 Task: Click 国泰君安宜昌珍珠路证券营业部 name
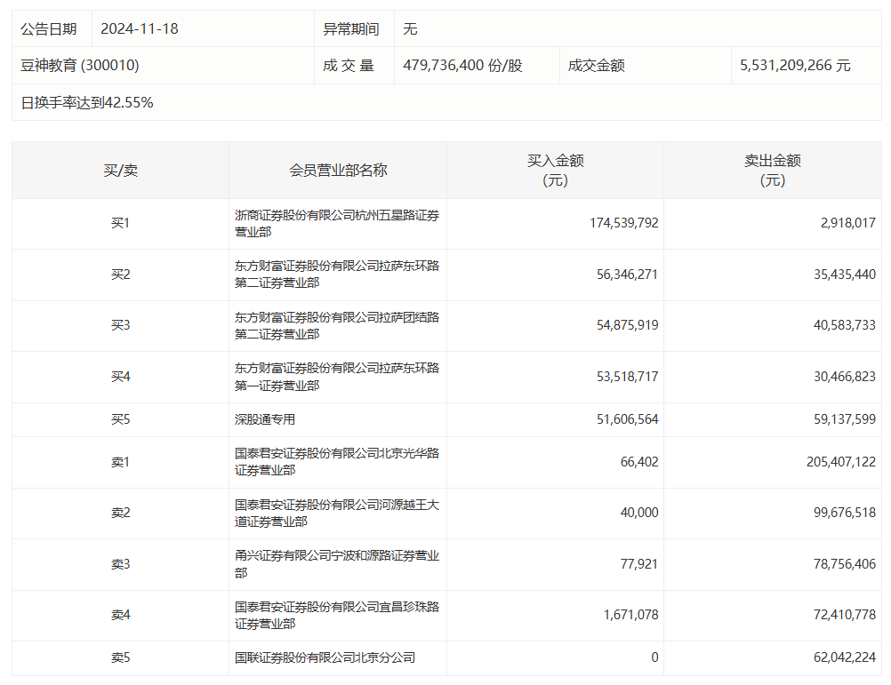pos(337,615)
